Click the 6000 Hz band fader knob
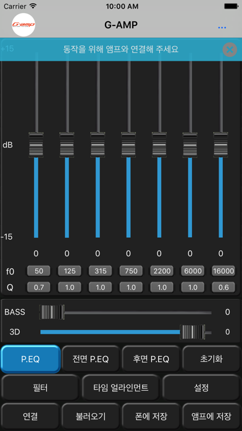The image size is (242, 431). click(x=190, y=144)
